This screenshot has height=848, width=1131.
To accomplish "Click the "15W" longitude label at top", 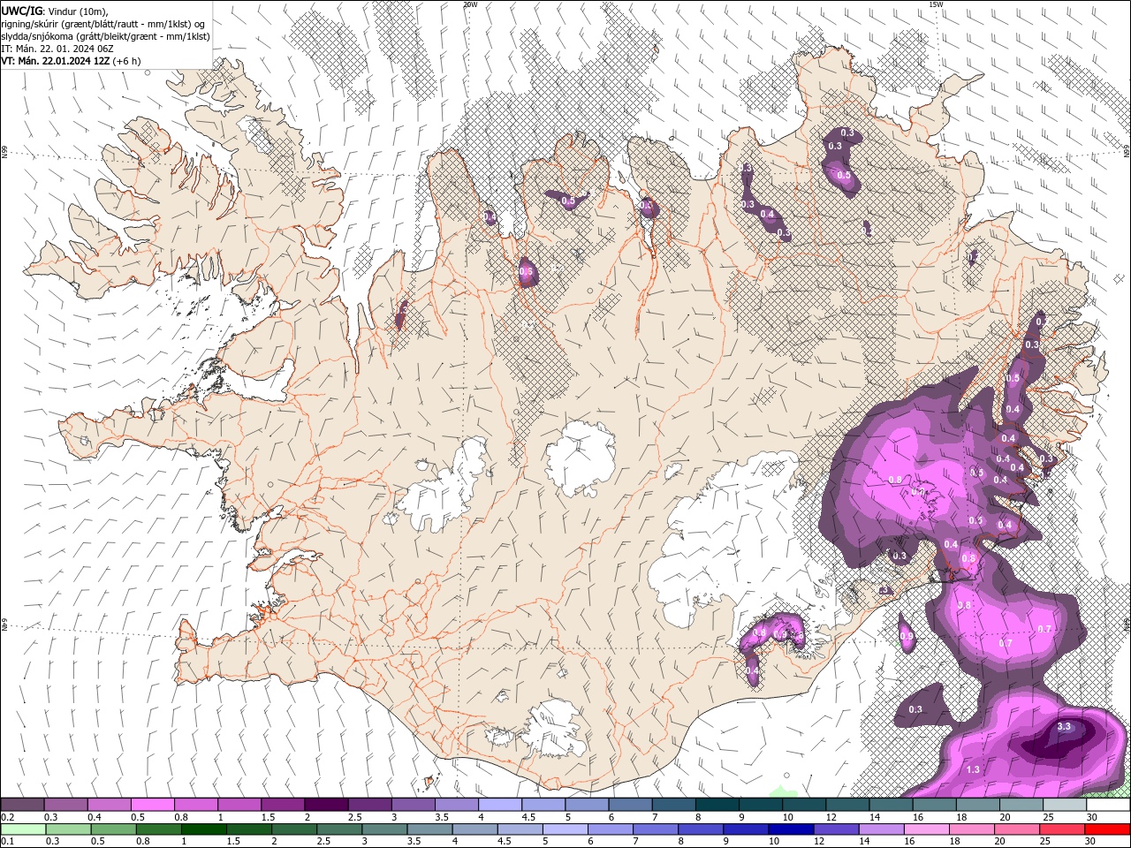I will click(935, 4).
